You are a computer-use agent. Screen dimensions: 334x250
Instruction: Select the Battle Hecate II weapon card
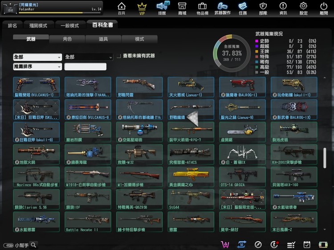[88, 222]
